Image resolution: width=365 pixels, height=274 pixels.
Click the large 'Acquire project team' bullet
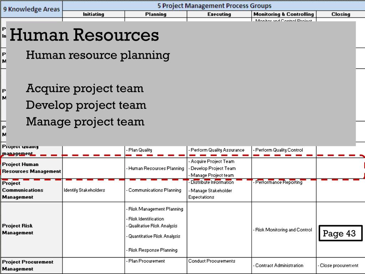(85, 88)
